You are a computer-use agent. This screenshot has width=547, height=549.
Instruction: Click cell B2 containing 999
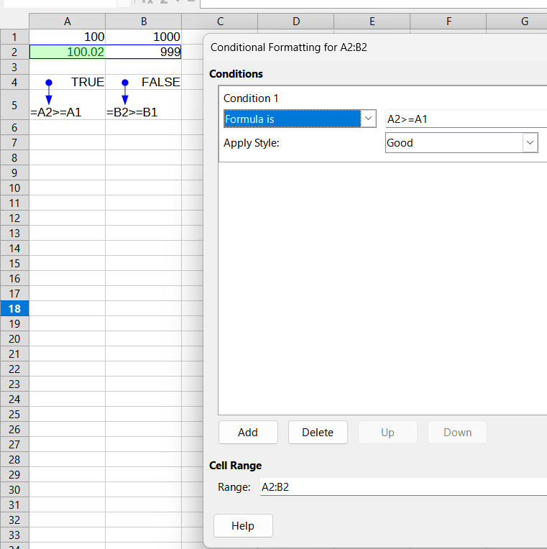click(x=144, y=52)
